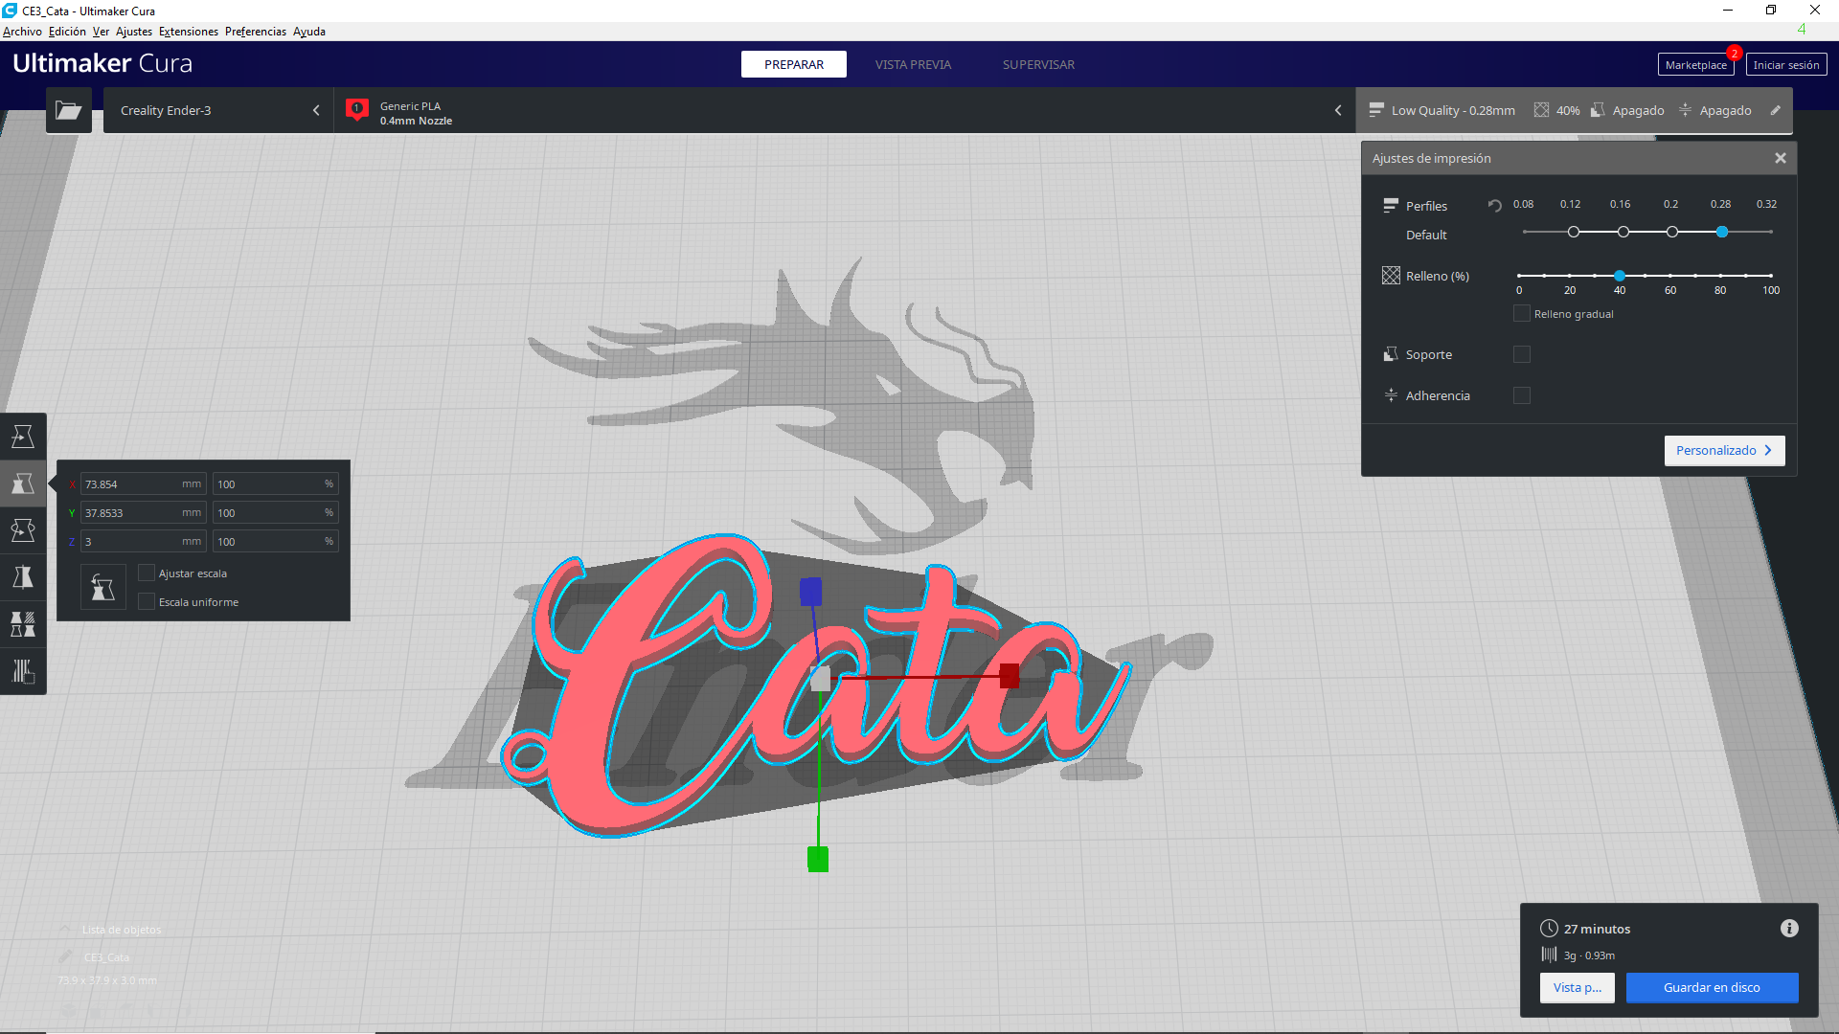Open the per-model settings tool
1839x1034 pixels.
pyautogui.click(x=23, y=624)
